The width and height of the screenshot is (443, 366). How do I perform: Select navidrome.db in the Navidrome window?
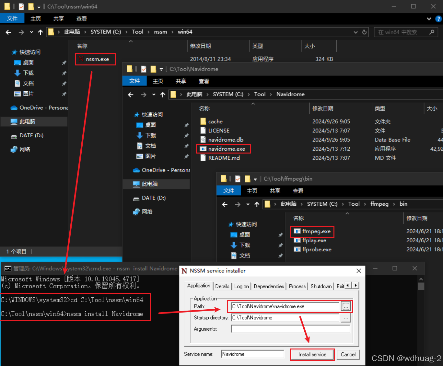point(225,140)
